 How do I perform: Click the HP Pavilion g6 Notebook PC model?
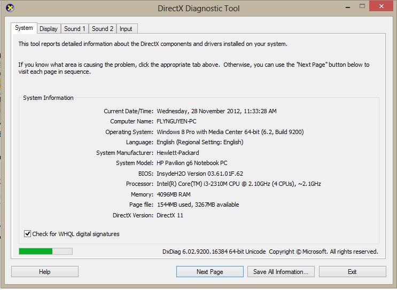(192, 163)
